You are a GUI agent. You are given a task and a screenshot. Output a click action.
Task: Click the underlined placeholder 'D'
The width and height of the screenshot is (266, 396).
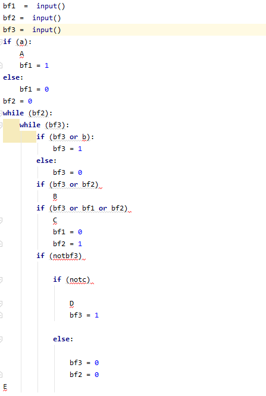72,303
